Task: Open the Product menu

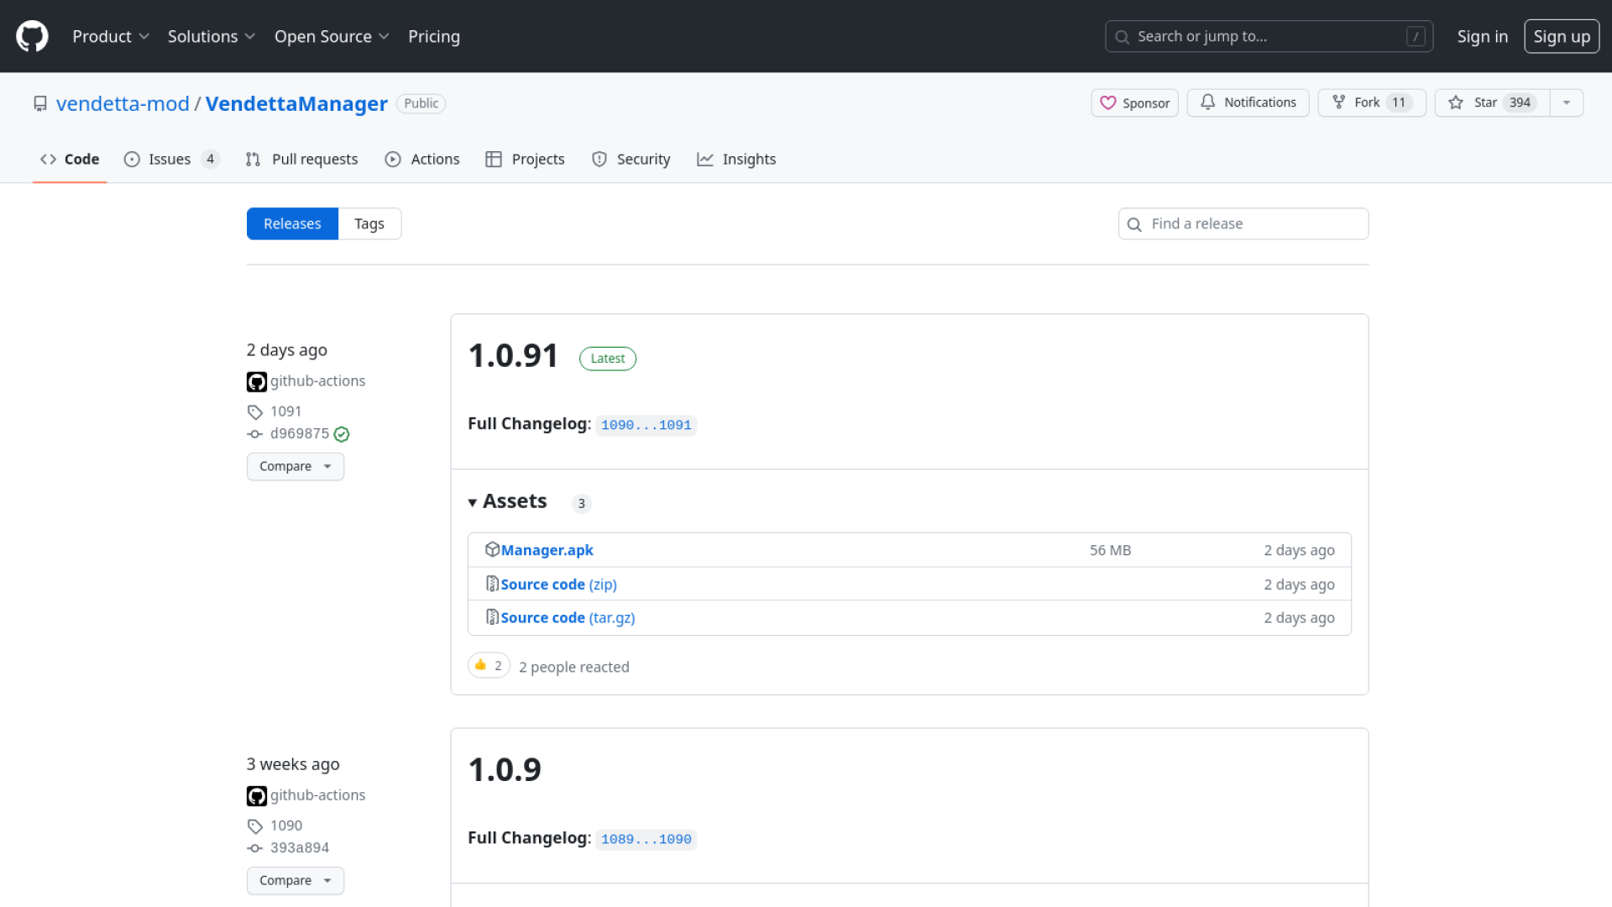Action: pyautogui.click(x=110, y=36)
